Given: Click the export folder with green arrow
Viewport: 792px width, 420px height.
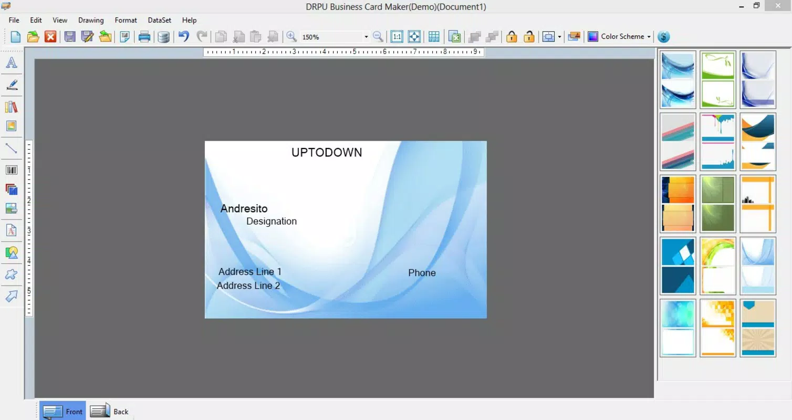Looking at the screenshot, I should (105, 37).
